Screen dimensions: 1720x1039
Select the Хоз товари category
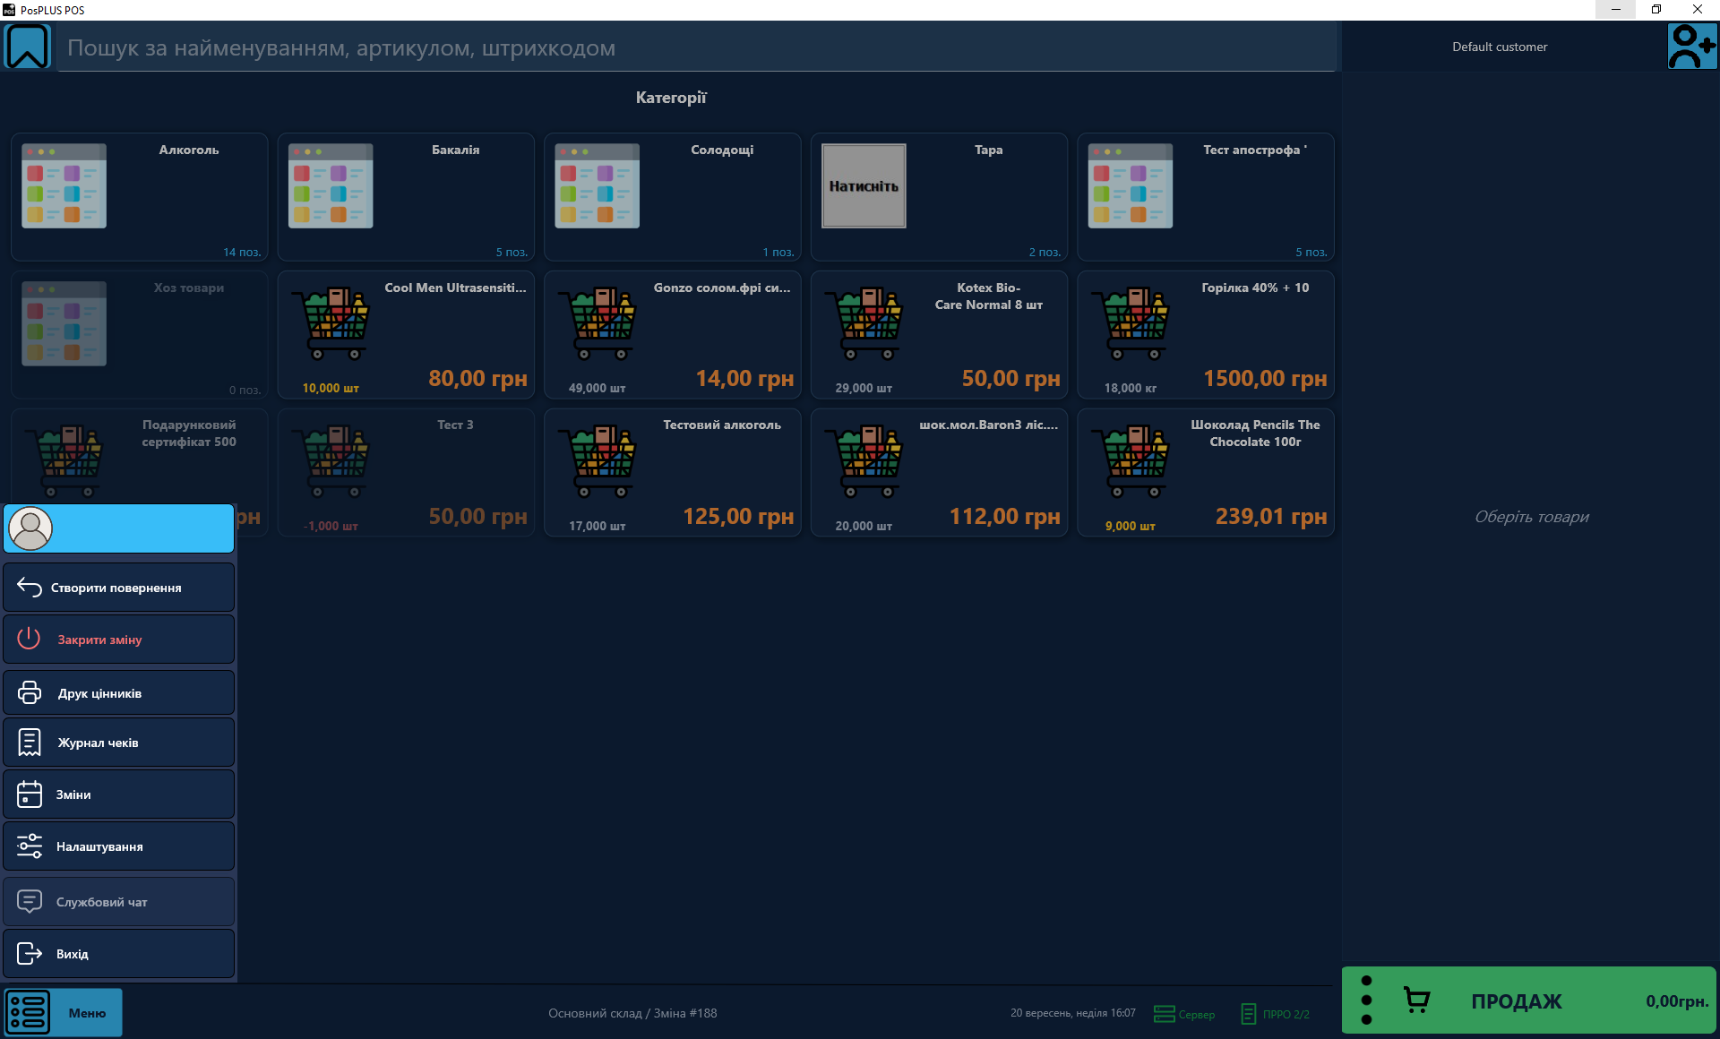point(140,335)
